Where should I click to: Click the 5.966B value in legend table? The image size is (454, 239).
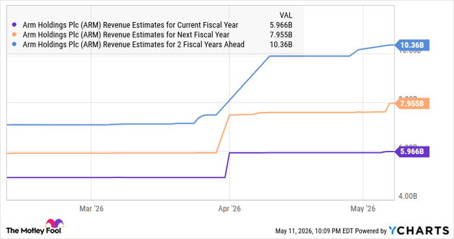pyautogui.click(x=281, y=25)
